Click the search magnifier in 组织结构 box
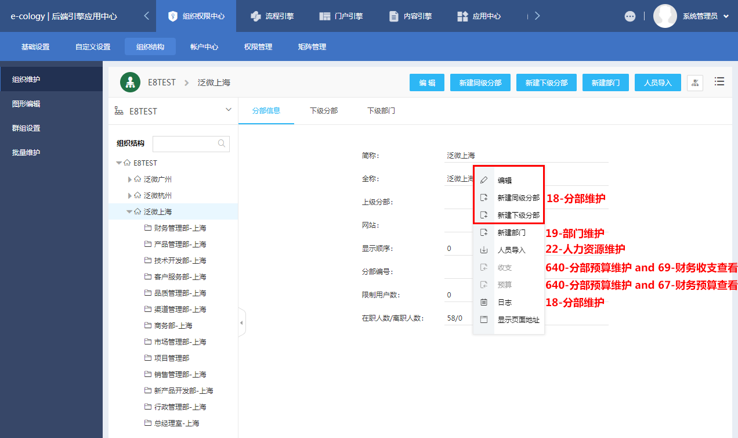Image resolution: width=738 pixels, height=438 pixels. 222,143
